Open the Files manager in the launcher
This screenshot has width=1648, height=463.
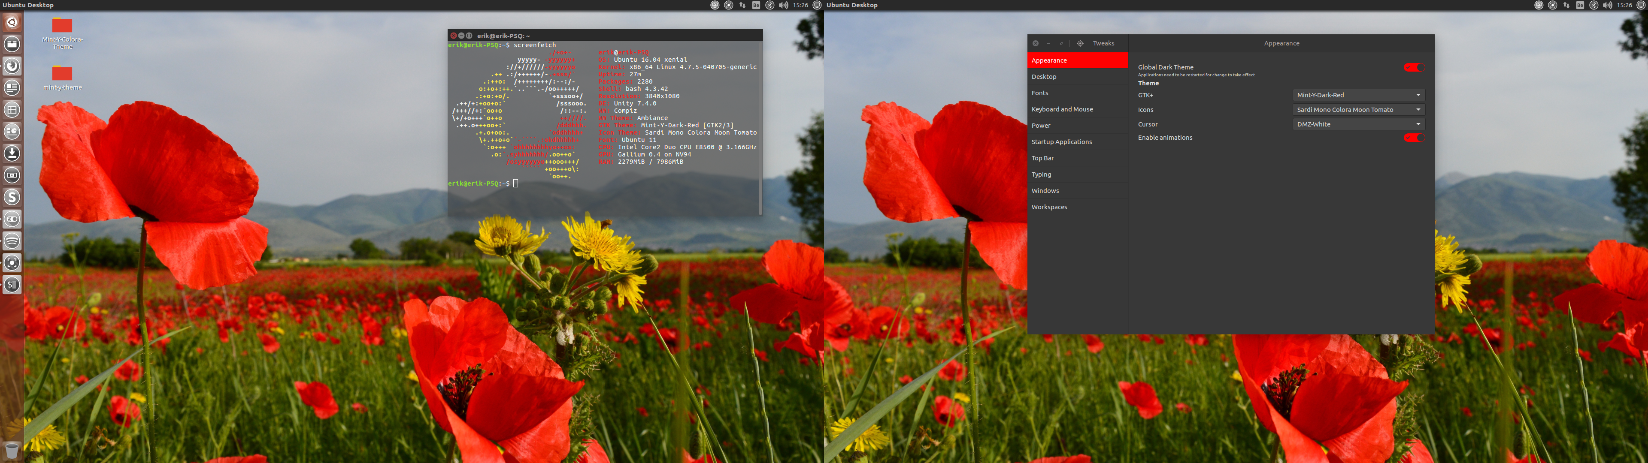pyautogui.click(x=12, y=44)
